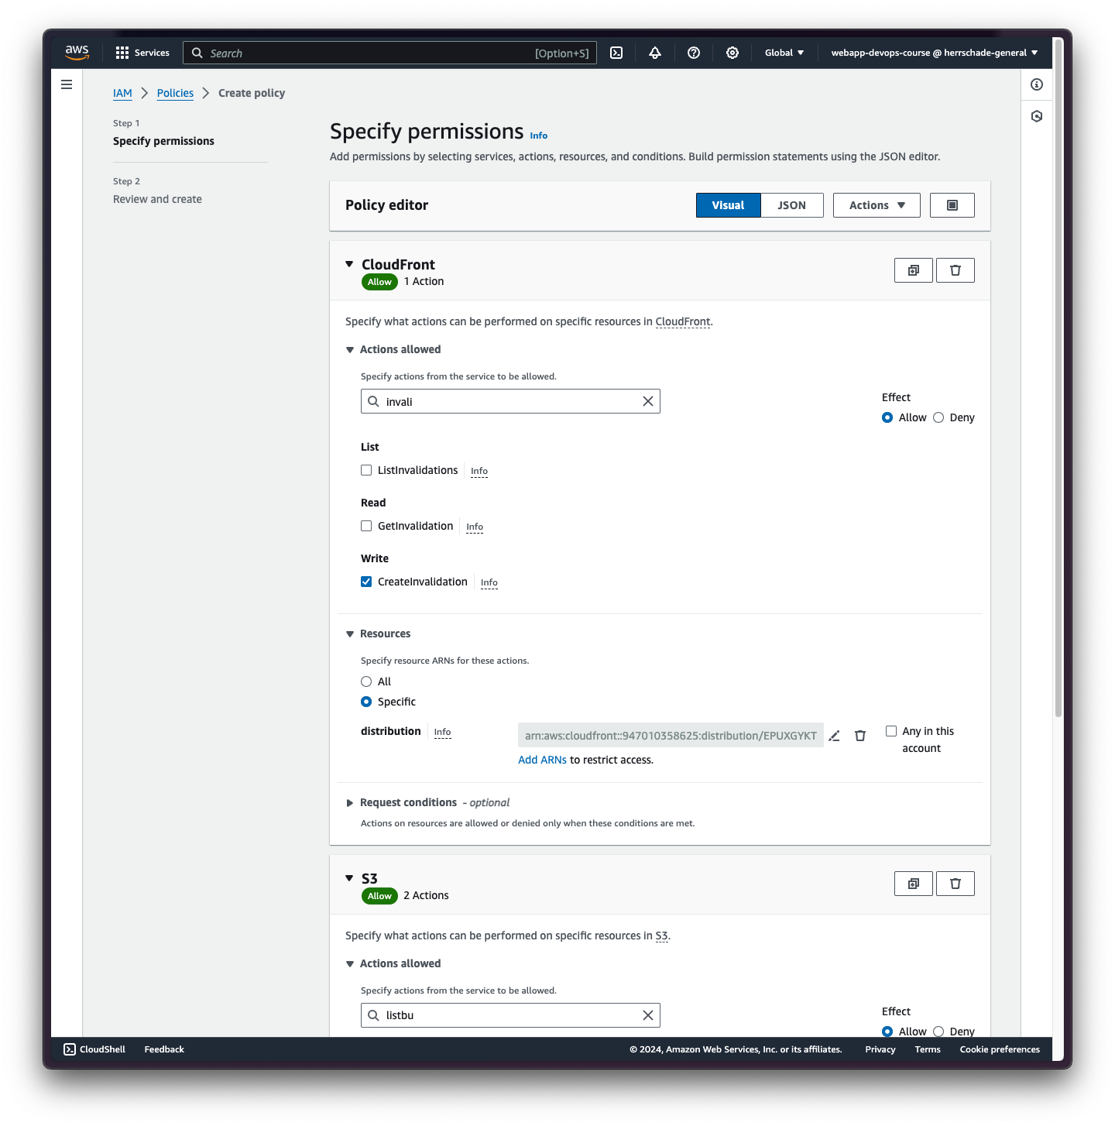This screenshot has height=1126, width=1115.
Task: Check the ListInvalidations checkbox
Action: (366, 470)
